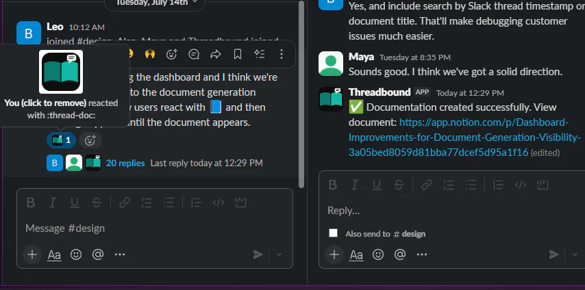
Task: Mention someone with @ in #design composer
Action: pyautogui.click(x=98, y=254)
